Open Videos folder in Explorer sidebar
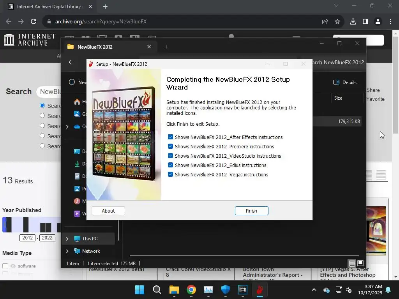This screenshot has width=399, height=299. (77, 214)
